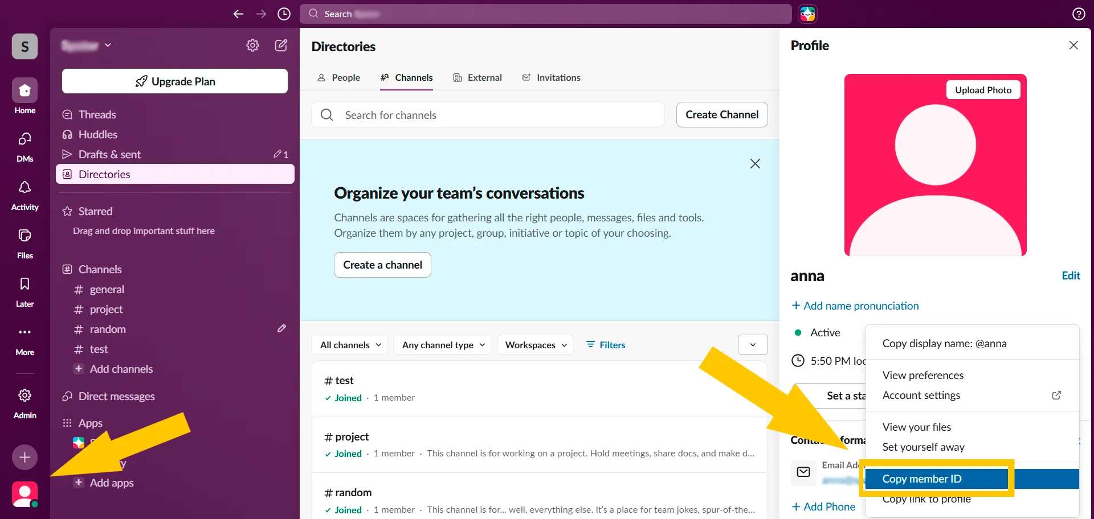Click the drafts pencil count indicator
This screenshot has height=519, width=1094.
click(x=281, y=154)
